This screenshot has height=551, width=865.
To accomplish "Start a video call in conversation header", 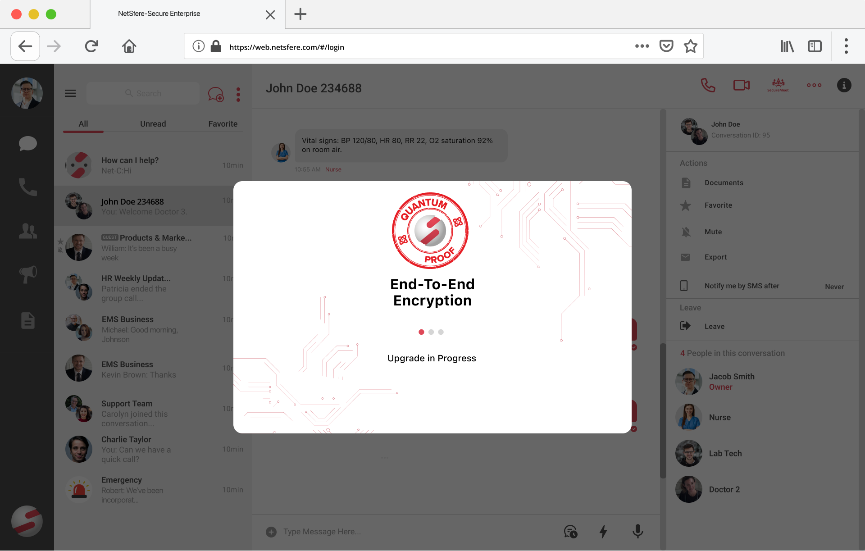I will click(741, 85).
